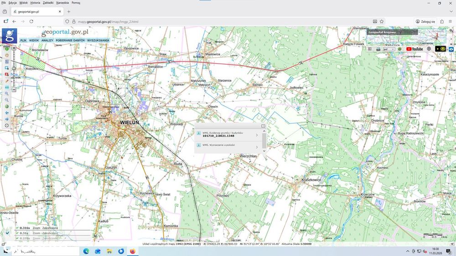Open File Explorer from taskbar
This screenshot has height=256, width=456.
[109, 251]
